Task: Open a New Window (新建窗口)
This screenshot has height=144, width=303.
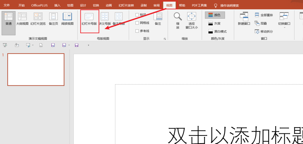Action: pos(244,19)
